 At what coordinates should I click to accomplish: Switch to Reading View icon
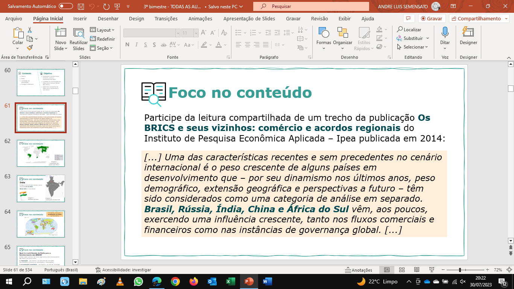click(417, 270)
